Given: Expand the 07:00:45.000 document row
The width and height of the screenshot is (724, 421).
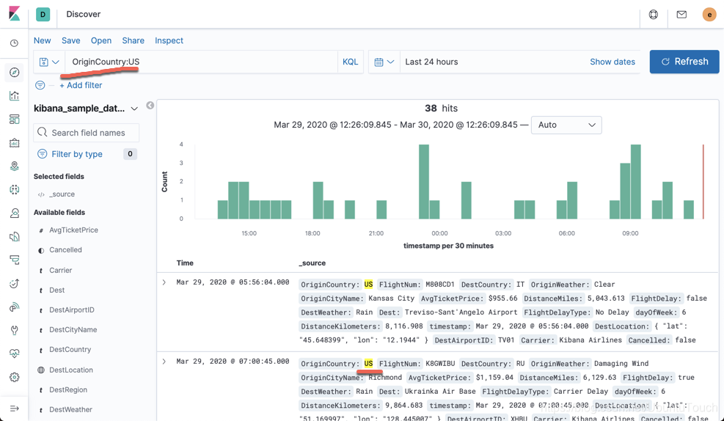Looking at the screenshot, I should click(164, 361).
